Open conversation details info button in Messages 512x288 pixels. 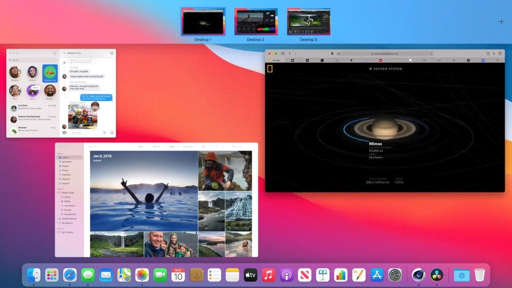(x=112, y=53)
